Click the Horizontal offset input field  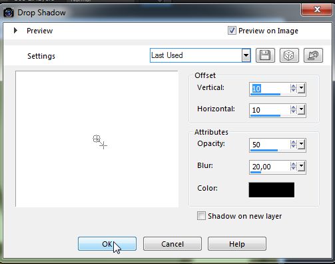[x=270, y=110]
